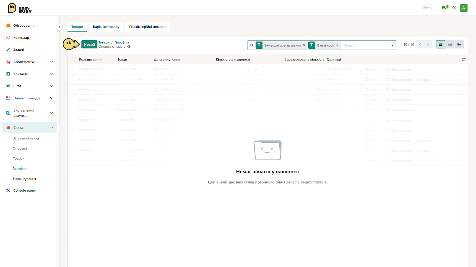
Task: Expand the Абонементи menu
Action: tap(52, 62)
